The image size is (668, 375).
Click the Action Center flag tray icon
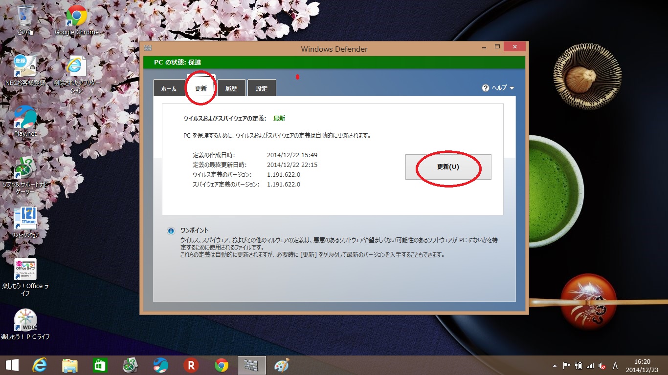(x=567, y=366)
